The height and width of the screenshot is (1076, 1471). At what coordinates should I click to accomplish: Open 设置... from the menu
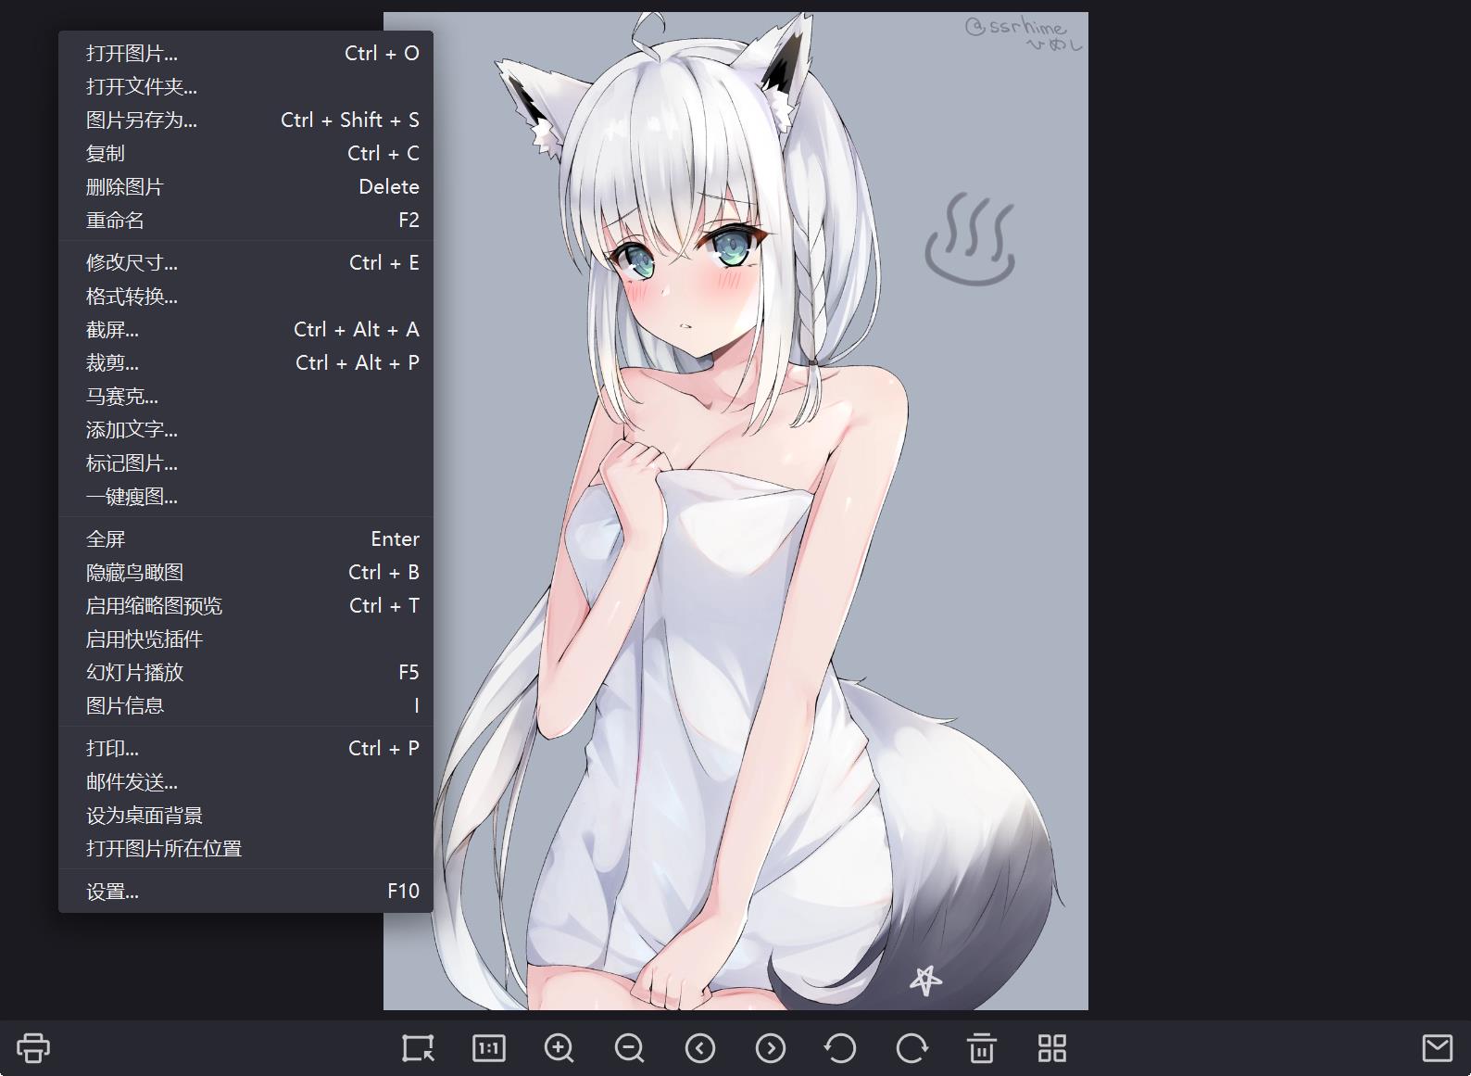click(245, 892)
